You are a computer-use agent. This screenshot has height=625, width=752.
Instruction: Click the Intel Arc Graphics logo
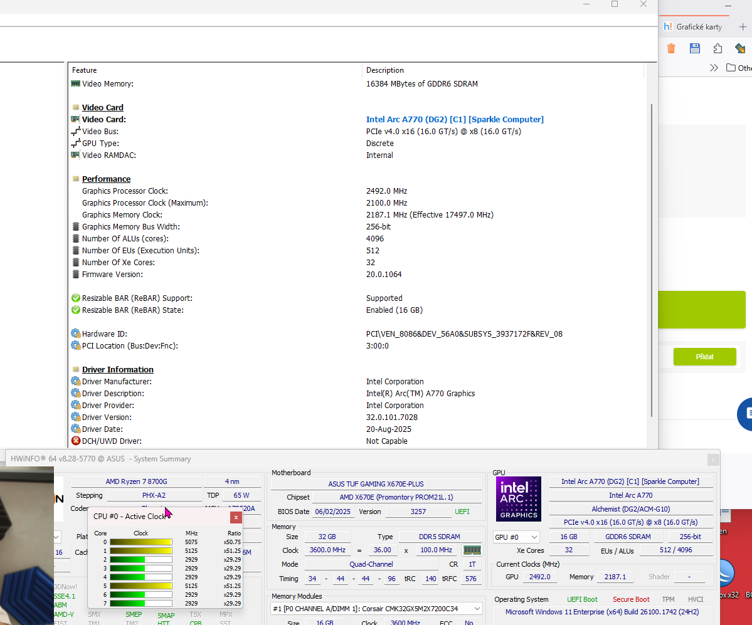pyautogui.click(x=519, y=499)
